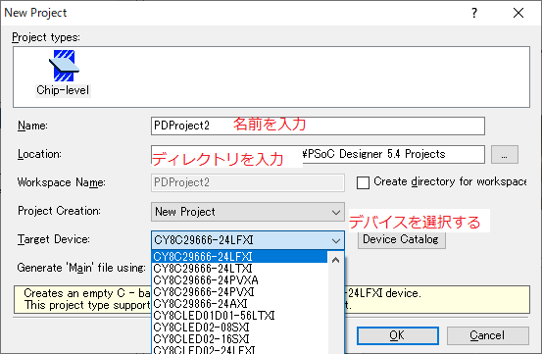This screenshot has width=542, height=354.
Task: Click the device list scroll-up arrow
Action: pyautogui.click(x=335, y=260)
